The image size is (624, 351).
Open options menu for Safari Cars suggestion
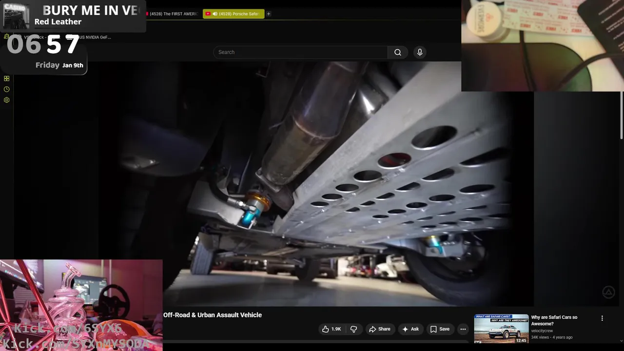602,318
